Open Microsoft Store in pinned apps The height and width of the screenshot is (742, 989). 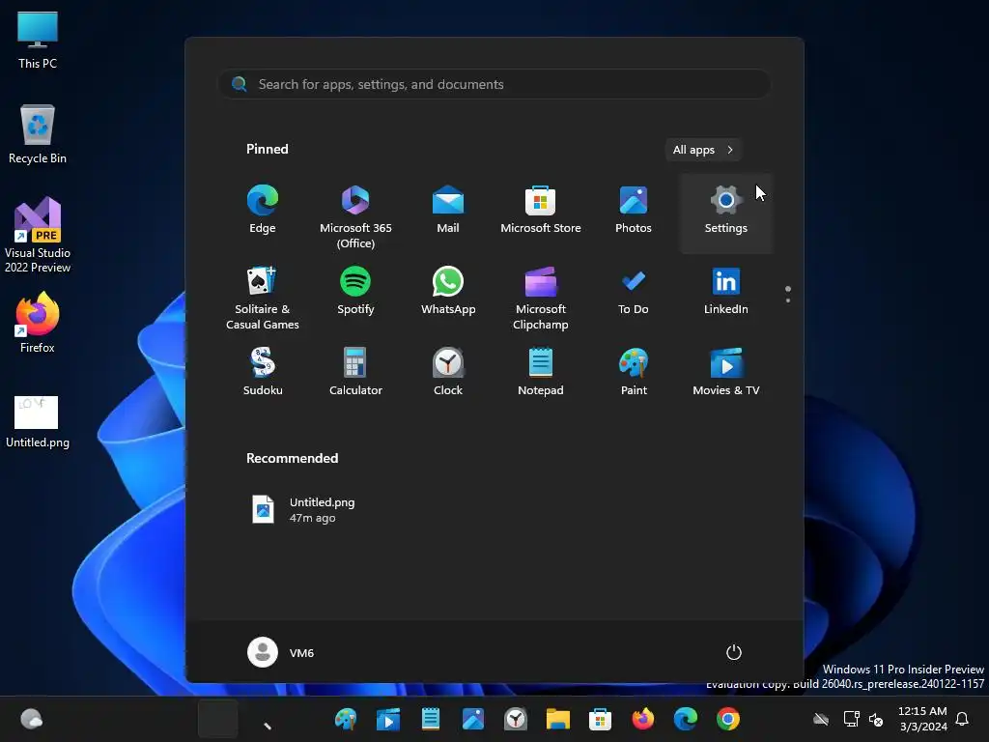[x=541, y=210]
